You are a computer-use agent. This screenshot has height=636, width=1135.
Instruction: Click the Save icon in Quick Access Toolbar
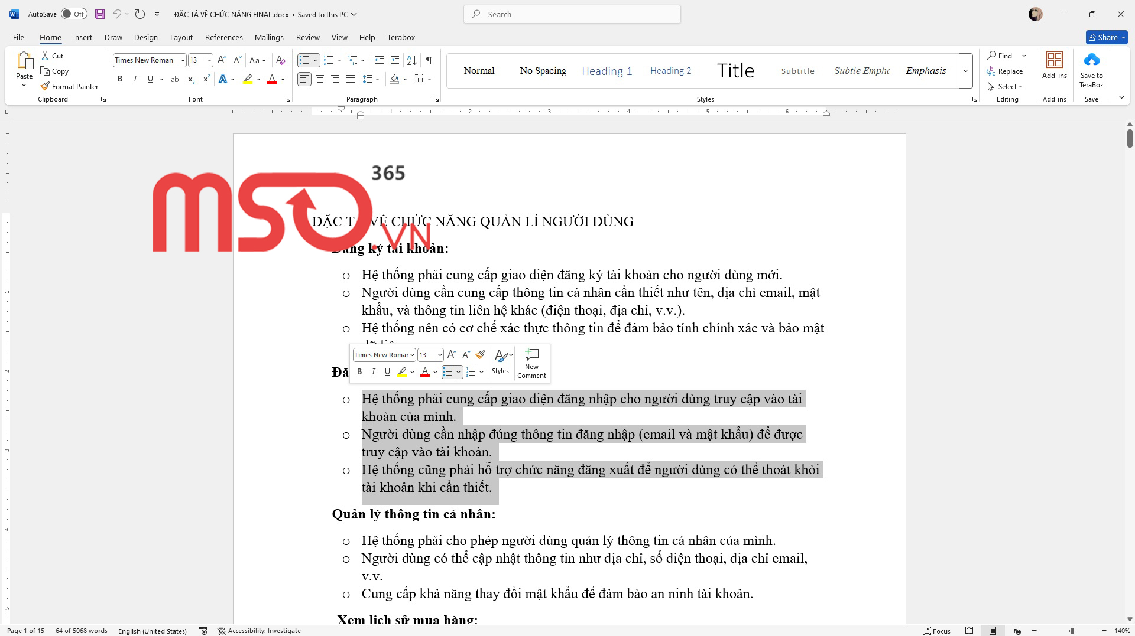pyautogui.click(x=99, y=14)
